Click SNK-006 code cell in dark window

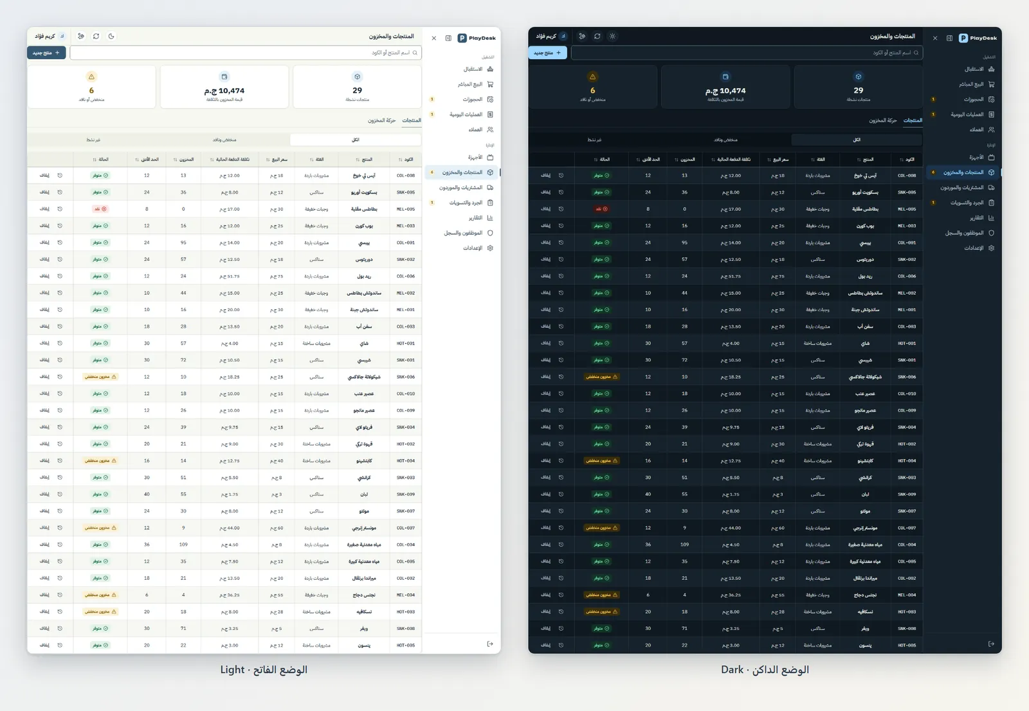(907, 377)
